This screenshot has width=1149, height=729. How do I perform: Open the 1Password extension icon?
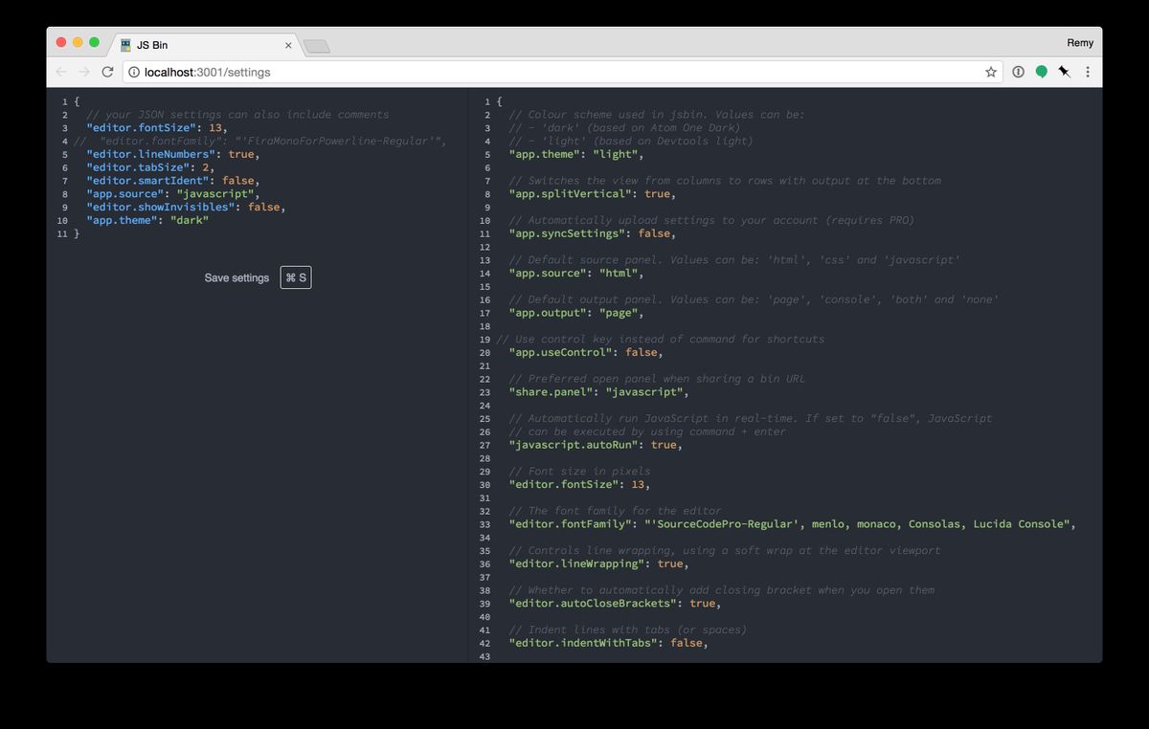pos(1018,72)
